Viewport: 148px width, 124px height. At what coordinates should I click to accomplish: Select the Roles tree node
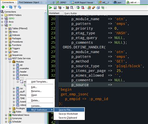[19, 112]
